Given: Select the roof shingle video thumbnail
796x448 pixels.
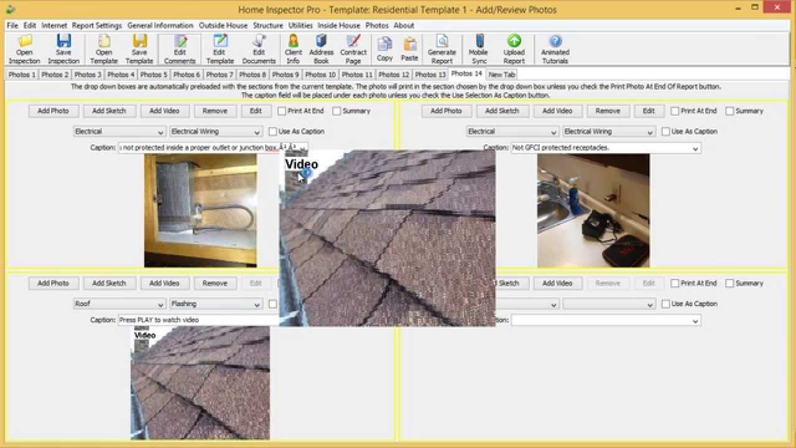Looking at the screenshot, I should [200, 383].
